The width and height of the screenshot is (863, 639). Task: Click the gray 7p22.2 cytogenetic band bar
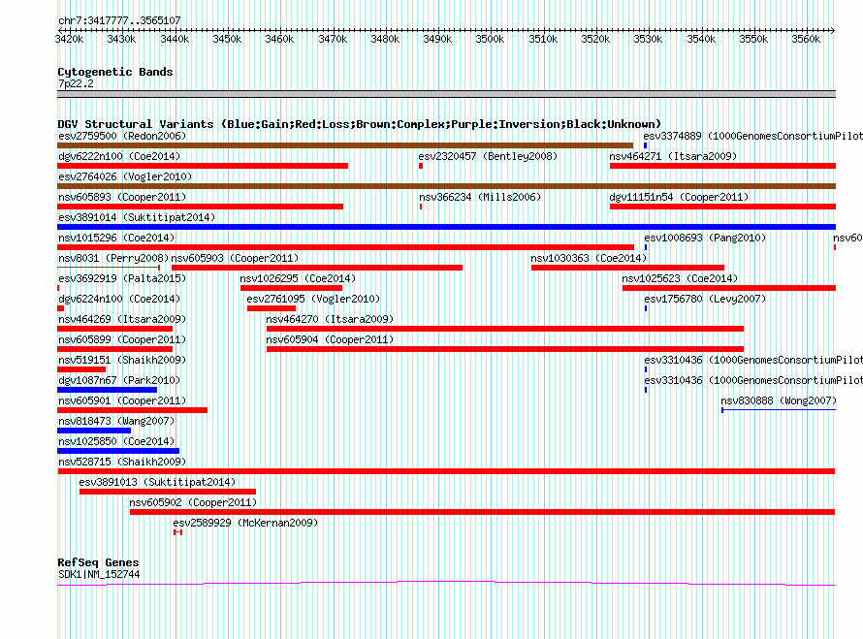[x=446, y=94]
